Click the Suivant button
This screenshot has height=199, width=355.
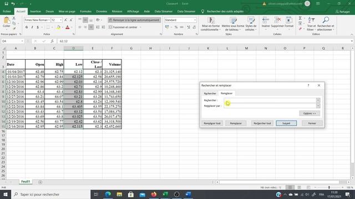click(286, 123)
